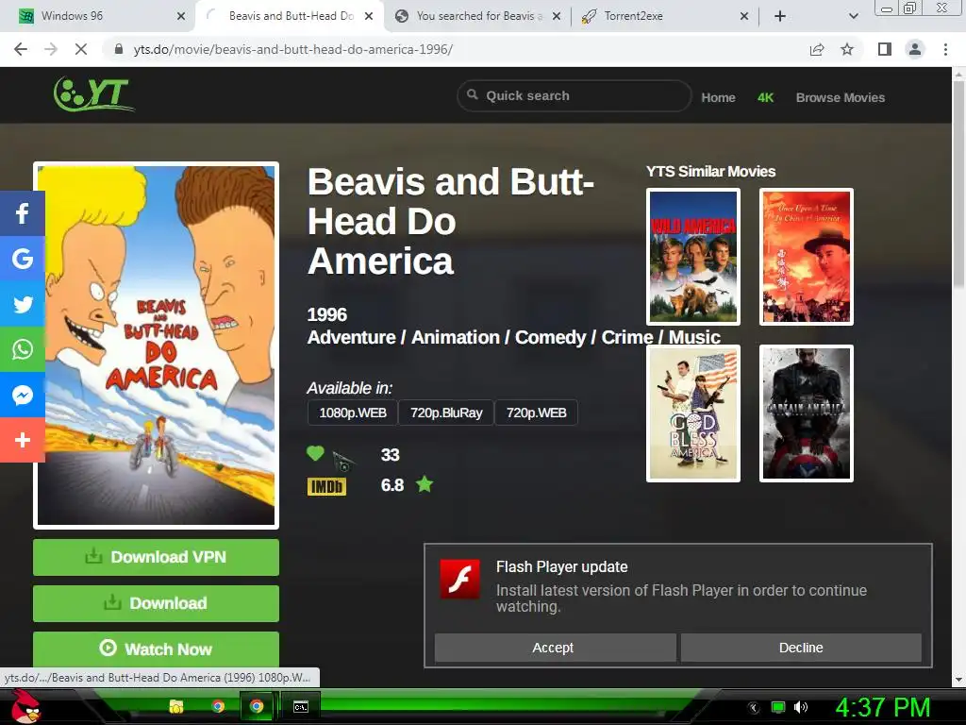Open Chrome's three-dot menu

coord(945,49)
